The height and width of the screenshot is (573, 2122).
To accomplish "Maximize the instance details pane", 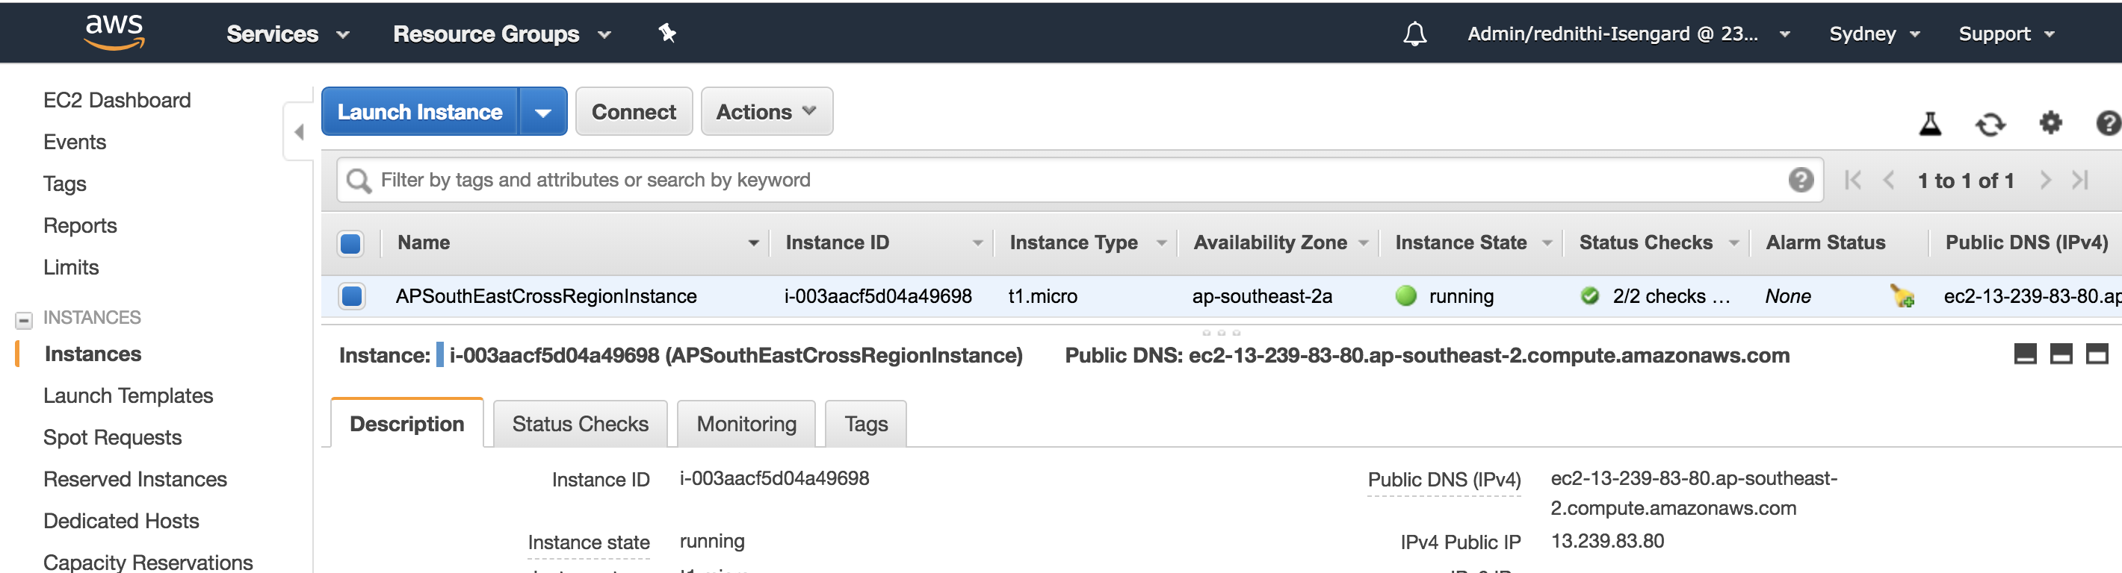I will coord(2097,354).
